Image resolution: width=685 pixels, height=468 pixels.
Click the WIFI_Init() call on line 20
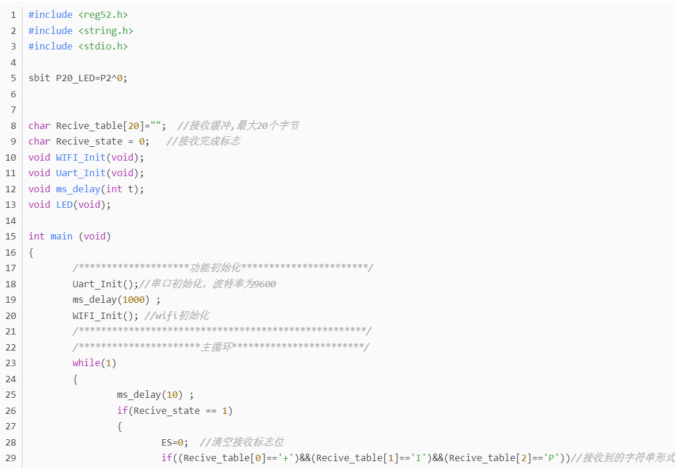pos(105,315)
